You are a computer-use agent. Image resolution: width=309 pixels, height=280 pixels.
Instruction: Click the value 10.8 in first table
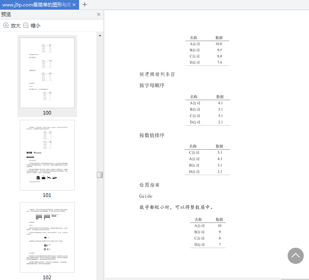(219, 44)
